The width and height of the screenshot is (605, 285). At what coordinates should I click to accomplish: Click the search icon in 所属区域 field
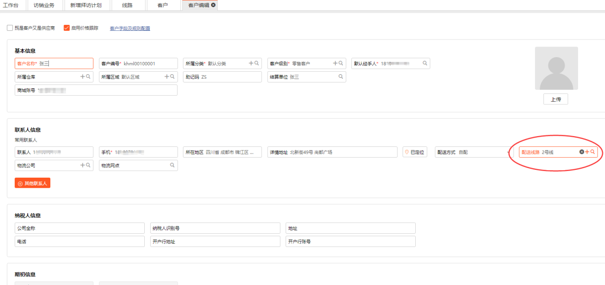click(172, 77)
